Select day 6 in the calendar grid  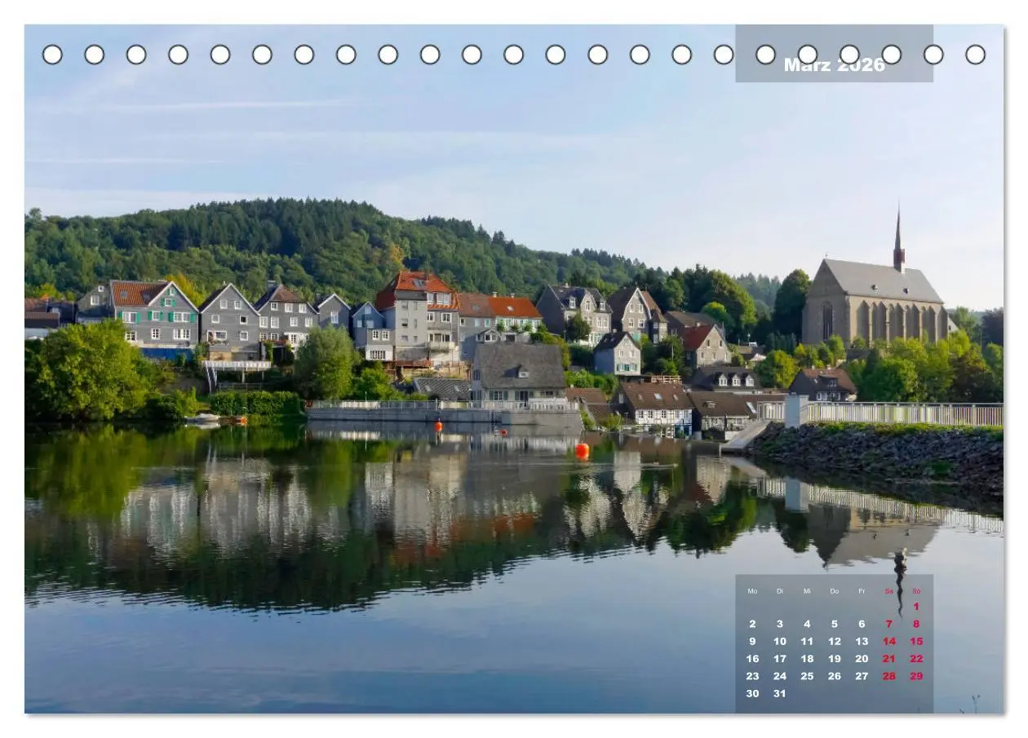click(x=862, y=624)
